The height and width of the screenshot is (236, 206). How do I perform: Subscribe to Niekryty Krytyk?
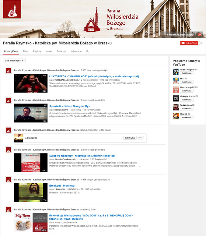pos(187,100)
